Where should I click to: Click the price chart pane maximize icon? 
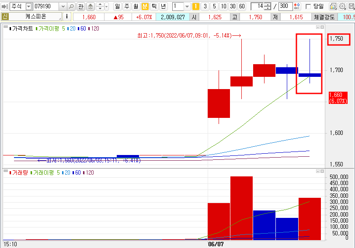[318, 27]
